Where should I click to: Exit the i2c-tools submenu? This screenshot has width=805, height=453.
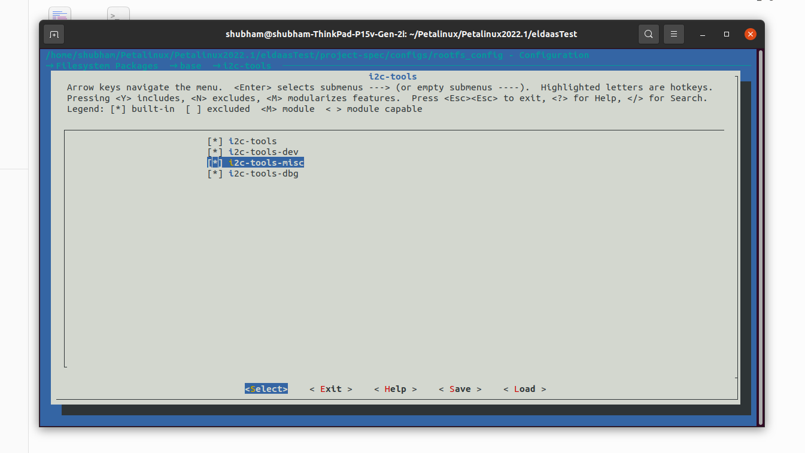click(331, 388)
